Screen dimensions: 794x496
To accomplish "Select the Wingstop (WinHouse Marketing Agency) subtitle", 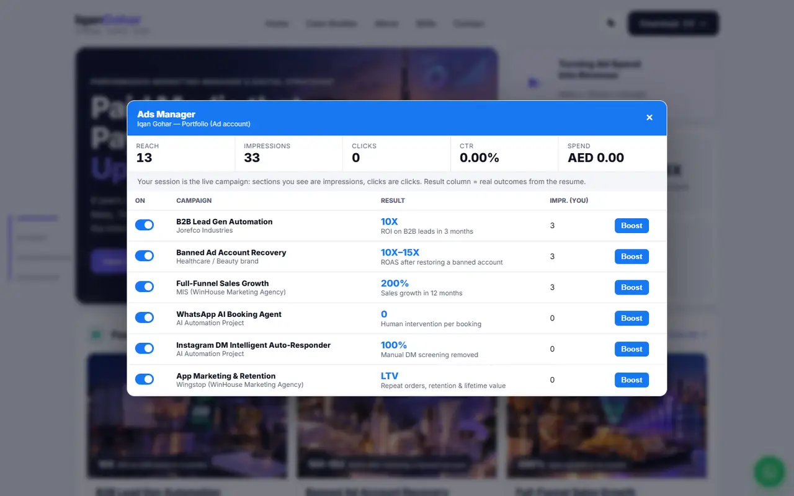I will [240, 385].
